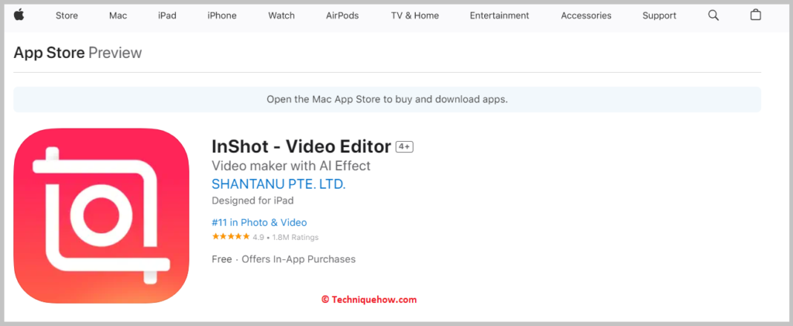Viewport: 793px width, 326px height.
Task: Open SHANTANU PTE. LTD. developer link
Action: tap(279, 184)
